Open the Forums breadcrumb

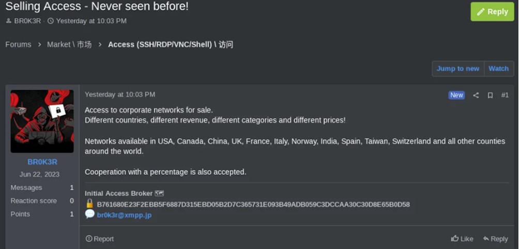pyautogui.click(x=18, y=44)
